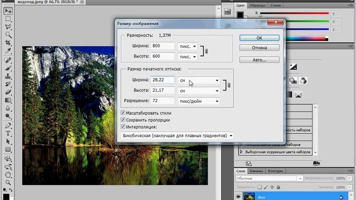Open layer opacity Непрозрачность dropdown arrow
Image resolution: width=356 pixels, height=200 pixels.
tap(350, 178)
